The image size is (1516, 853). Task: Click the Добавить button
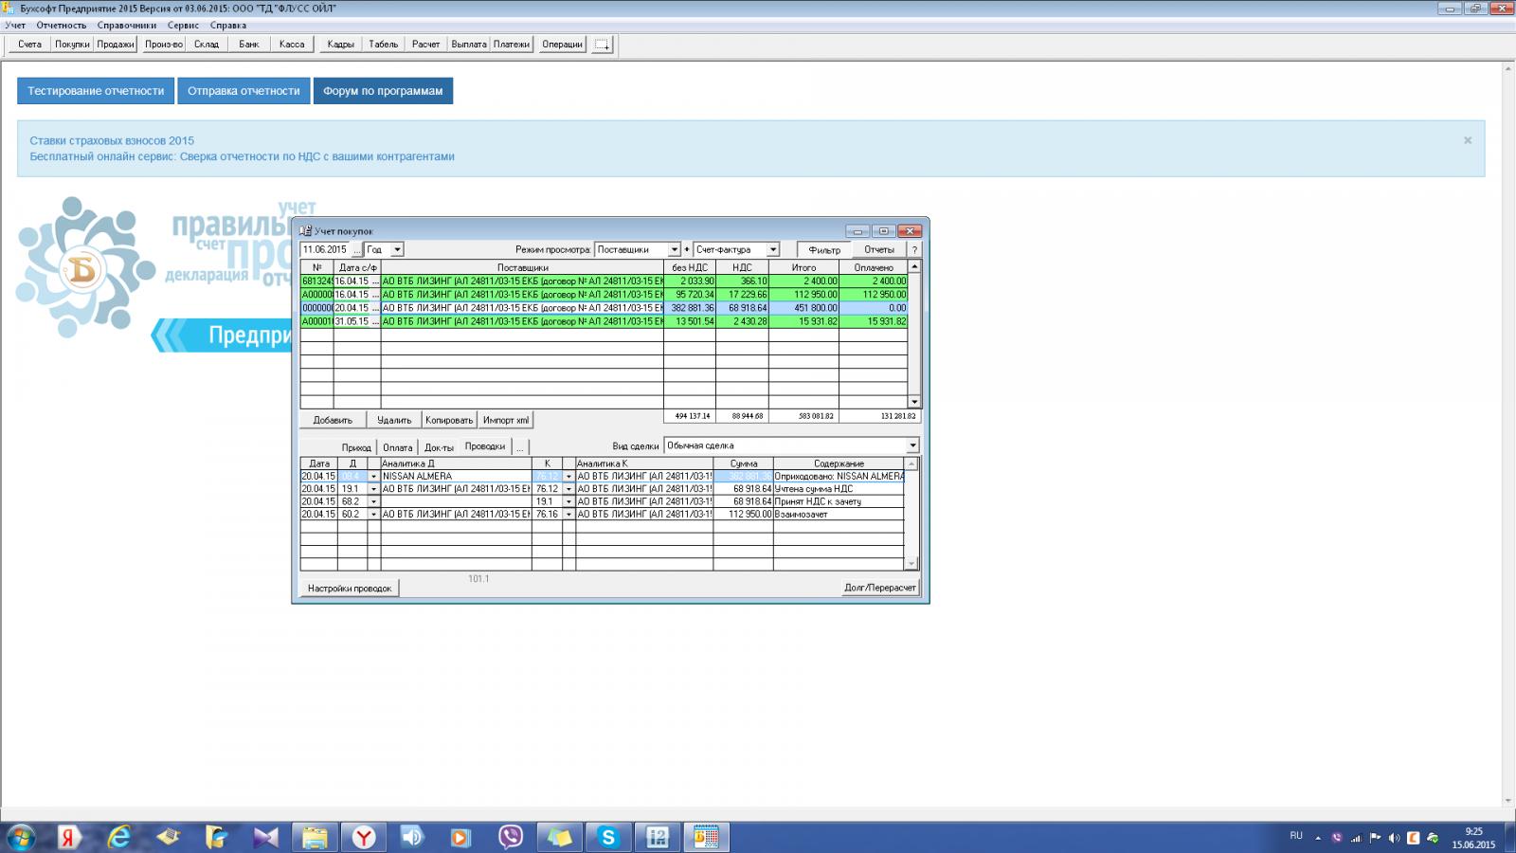pos(333,420)
